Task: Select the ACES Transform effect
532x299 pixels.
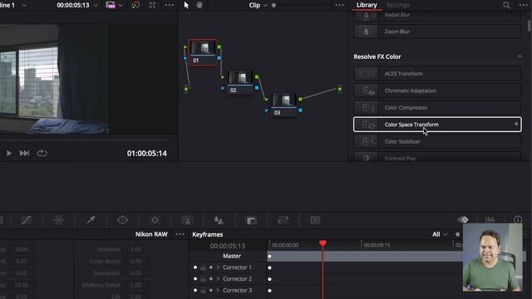Action: pos(437,74)
